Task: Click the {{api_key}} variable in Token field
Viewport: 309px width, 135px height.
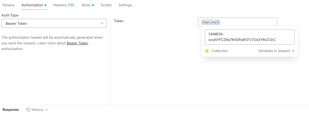Action: (x=210, y=22)
